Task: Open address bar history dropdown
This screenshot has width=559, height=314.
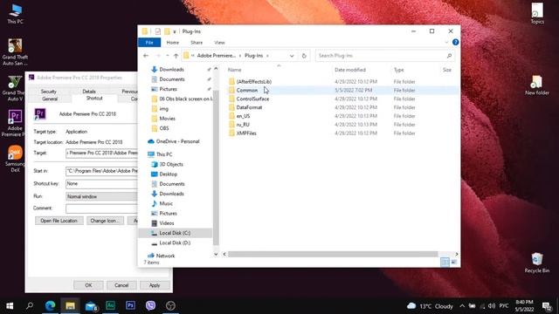Action: [292, 56]
